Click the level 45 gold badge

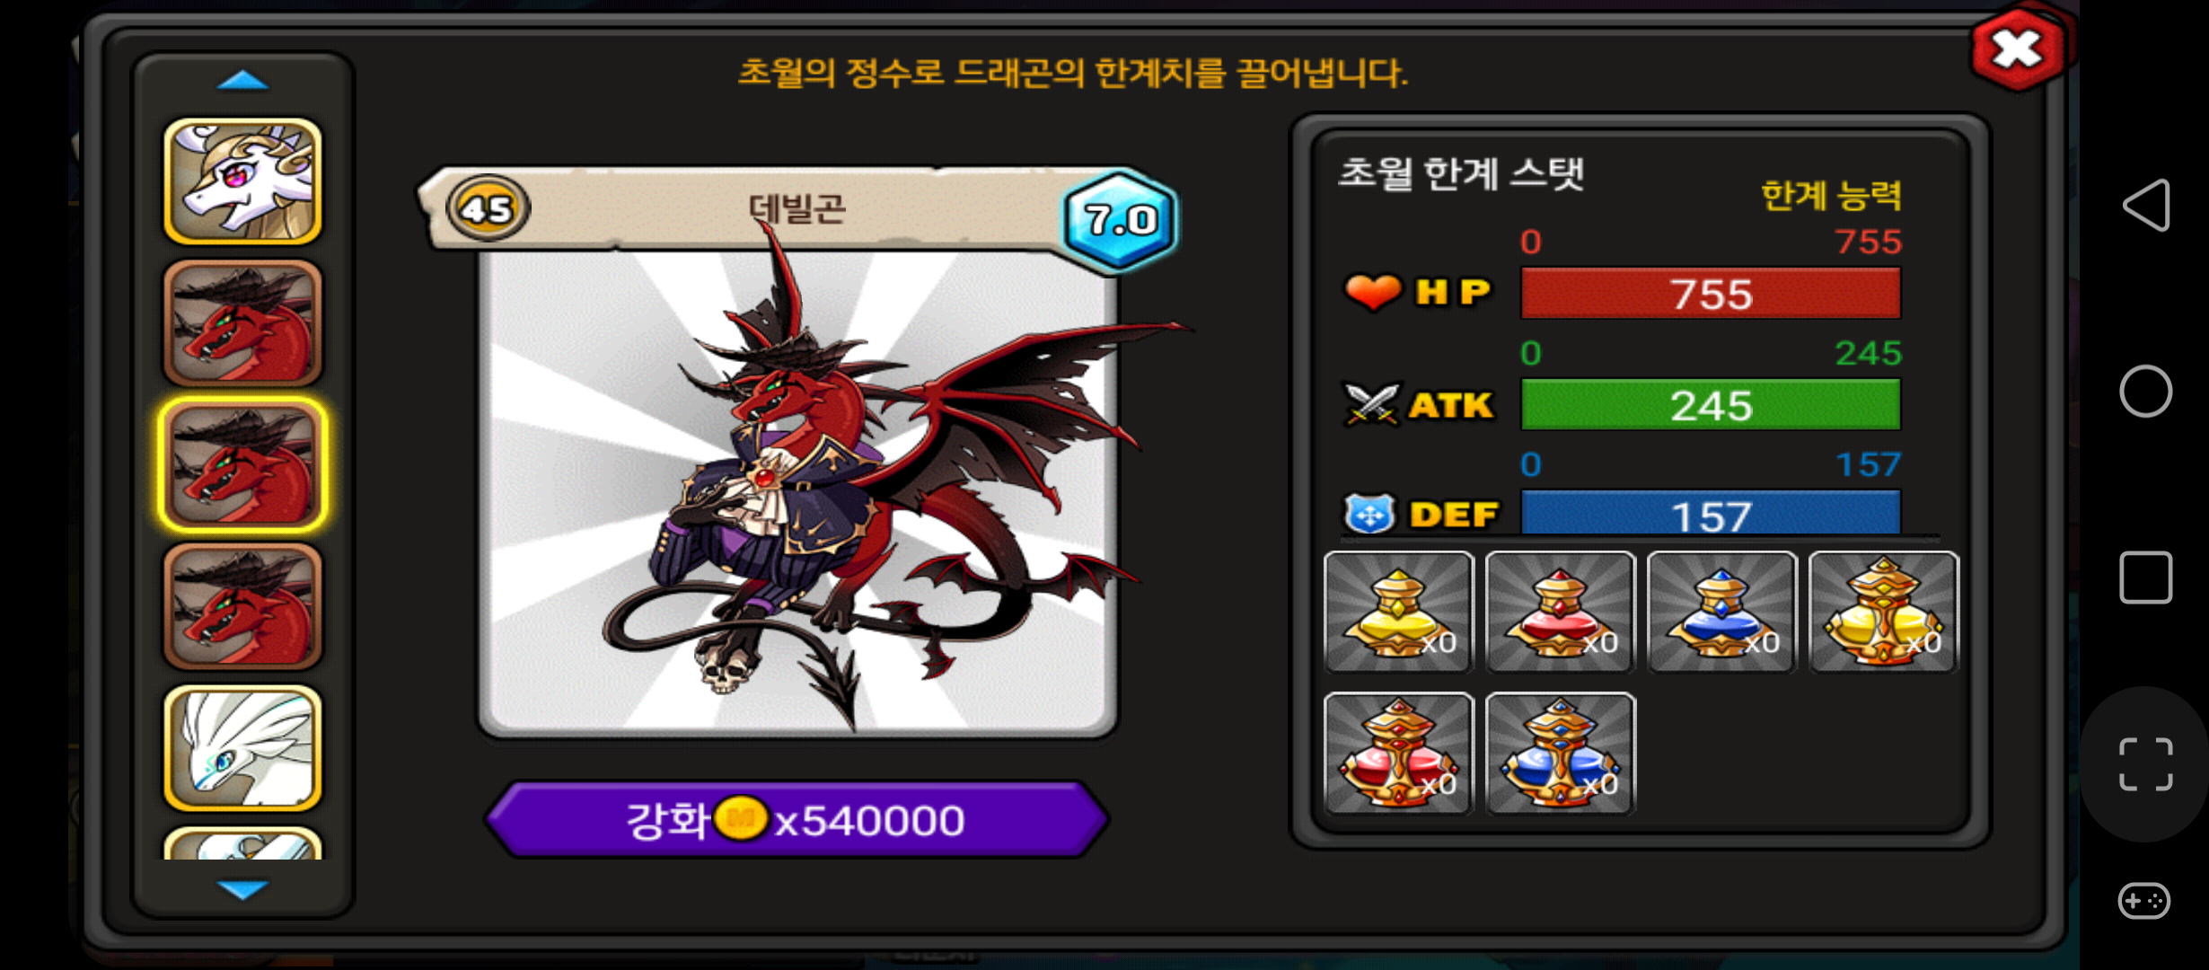(x=488, y=208)
